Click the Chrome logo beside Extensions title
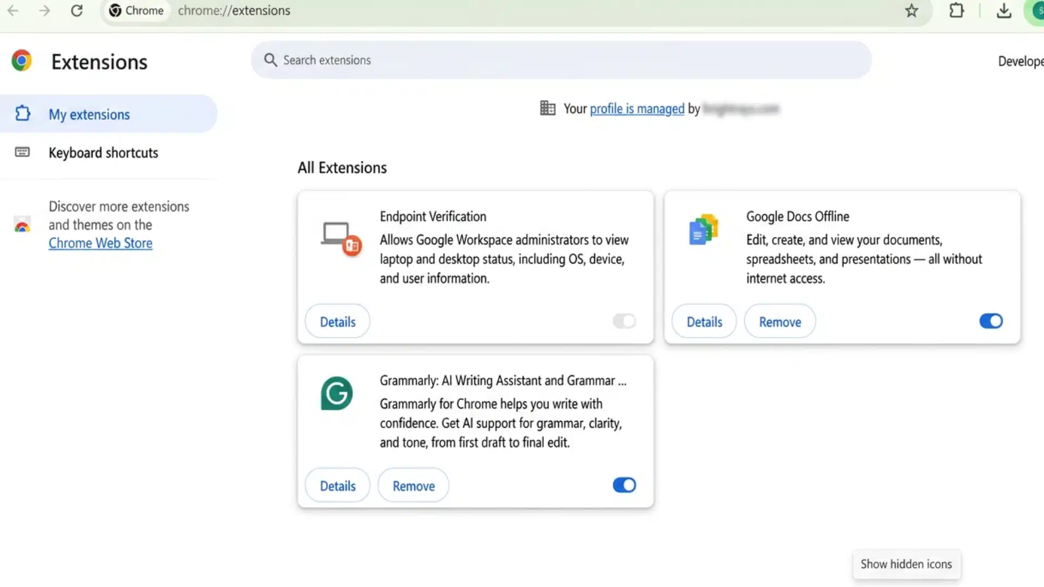1044x587 pixels. click(22, 61)
